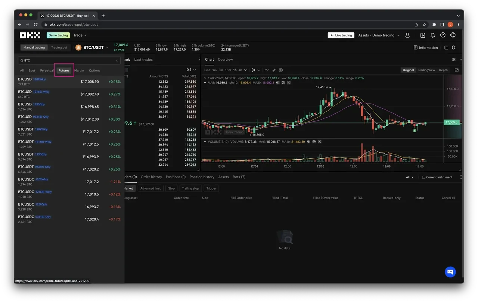
Task: Open the Futures tab
Action: click(x=64, y=70)
